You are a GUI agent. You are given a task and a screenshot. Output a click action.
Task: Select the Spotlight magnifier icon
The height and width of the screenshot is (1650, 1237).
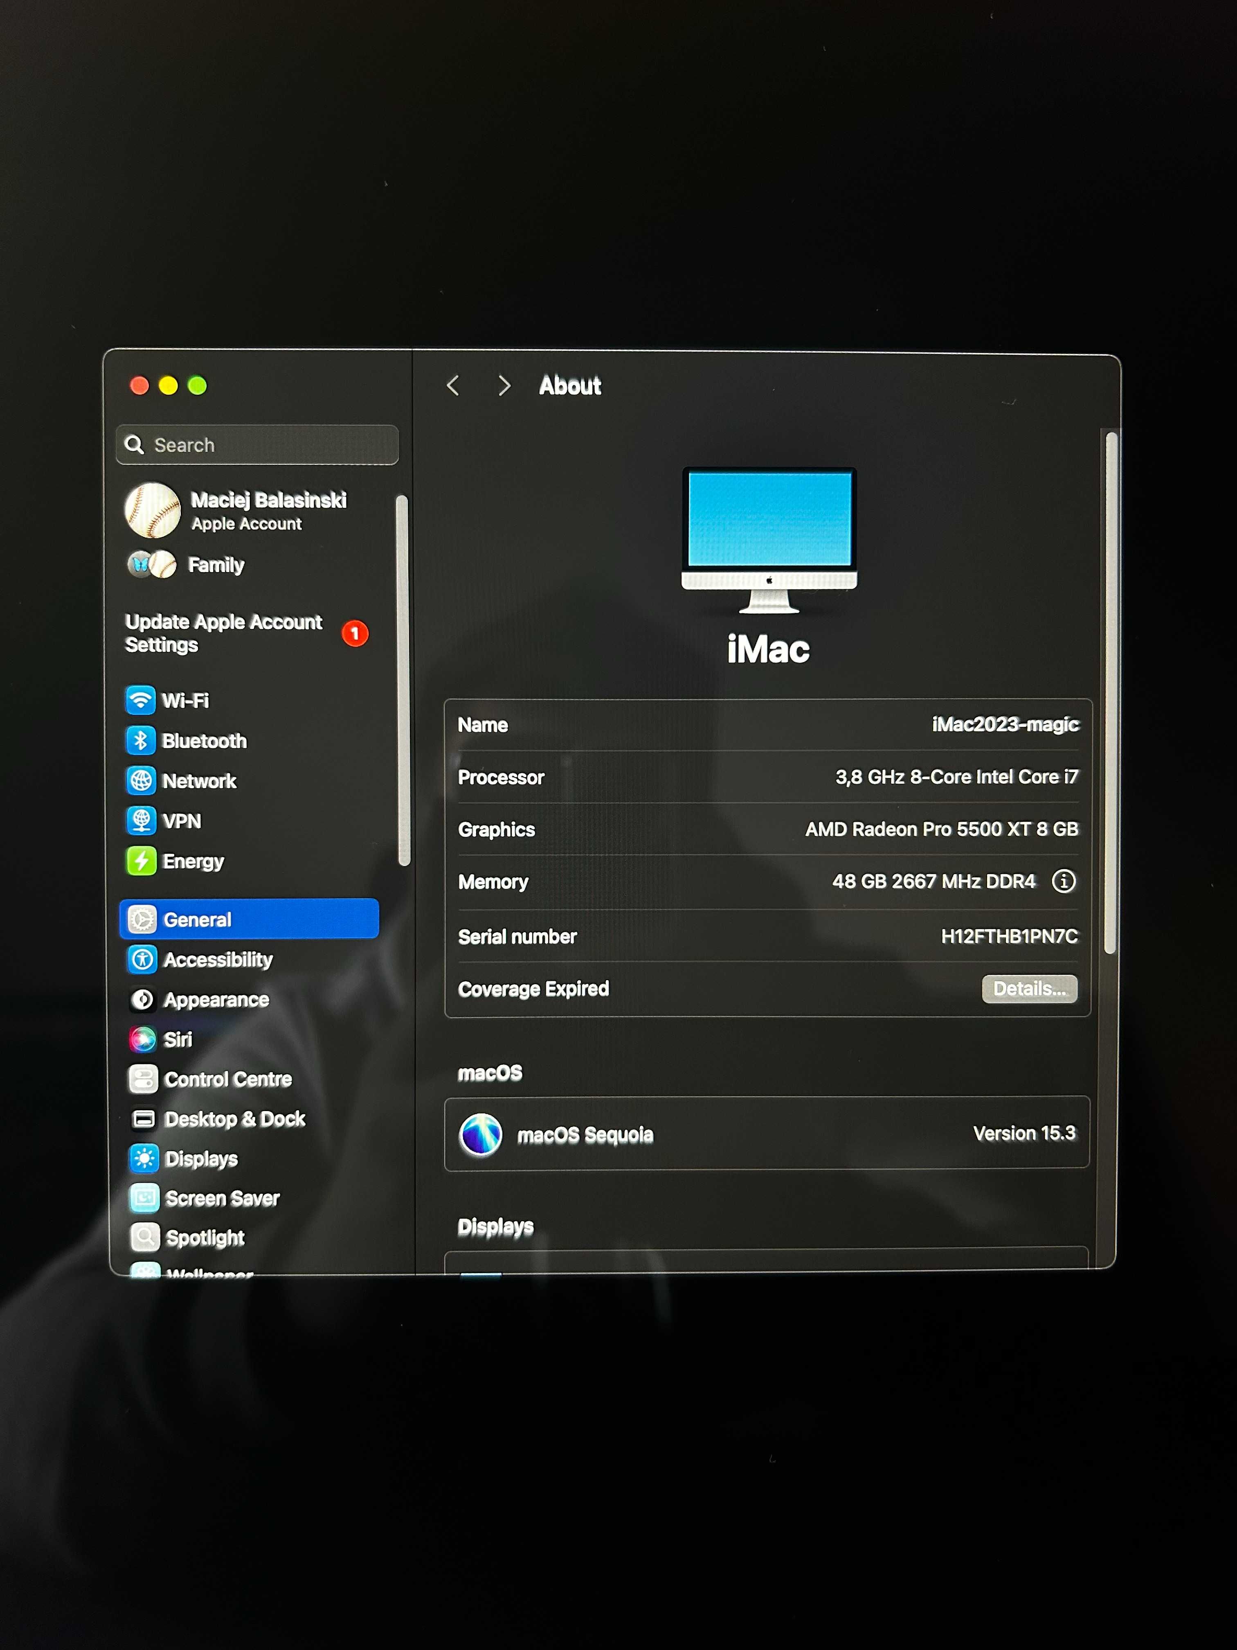(145, 1237)
